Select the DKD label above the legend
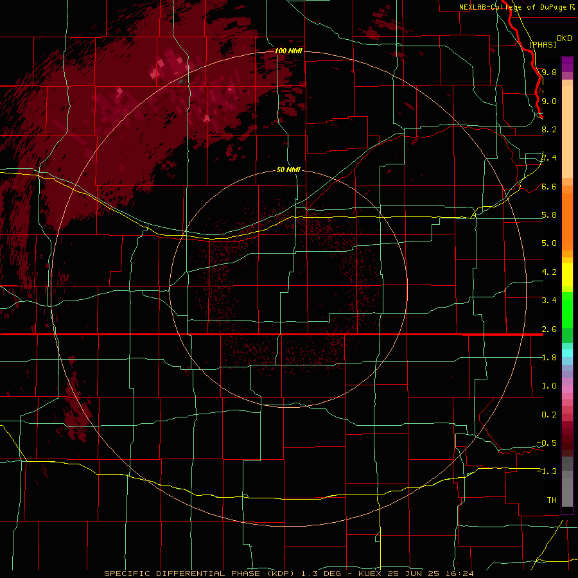 pos(564,38)
